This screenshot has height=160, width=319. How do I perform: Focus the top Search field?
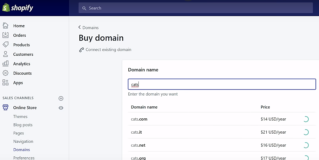196,8
